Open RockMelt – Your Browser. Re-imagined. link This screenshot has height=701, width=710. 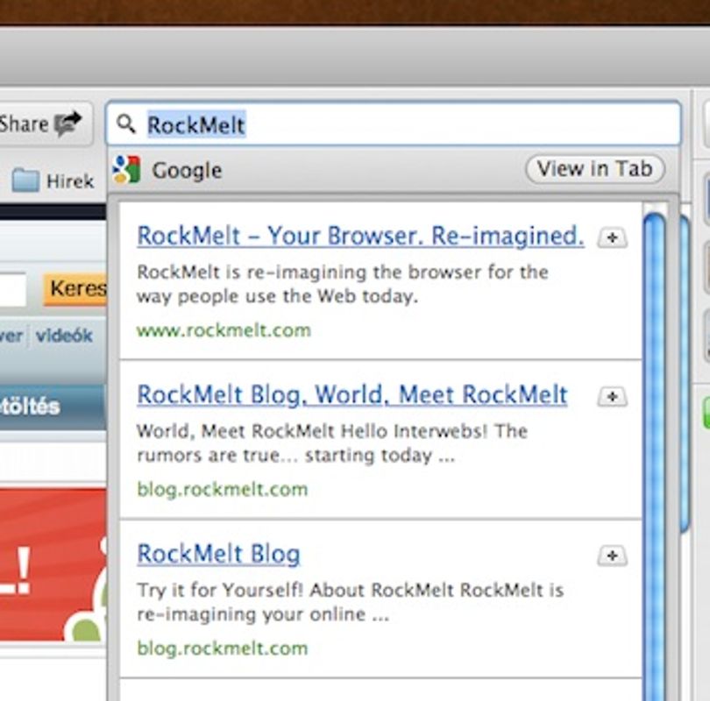[x=360, y=237]
